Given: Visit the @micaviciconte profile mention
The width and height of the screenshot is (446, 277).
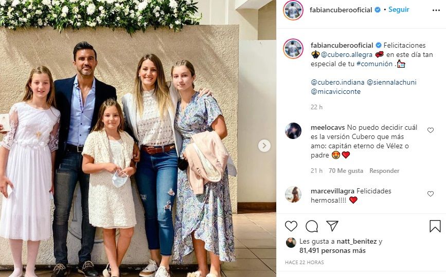Looking at the screenshot, I should [335, 92].
